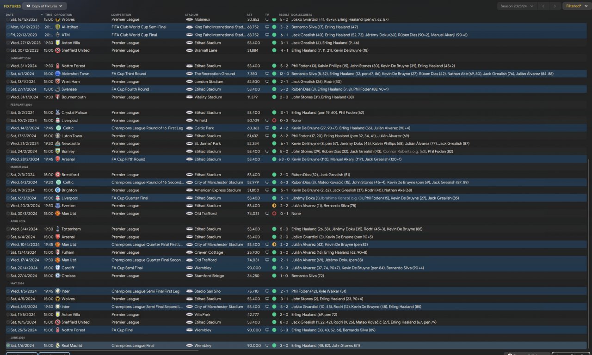The width and height of the screenshot is (592, 355).
Task: Click the Brighton club badge
Action: [58, 190]
